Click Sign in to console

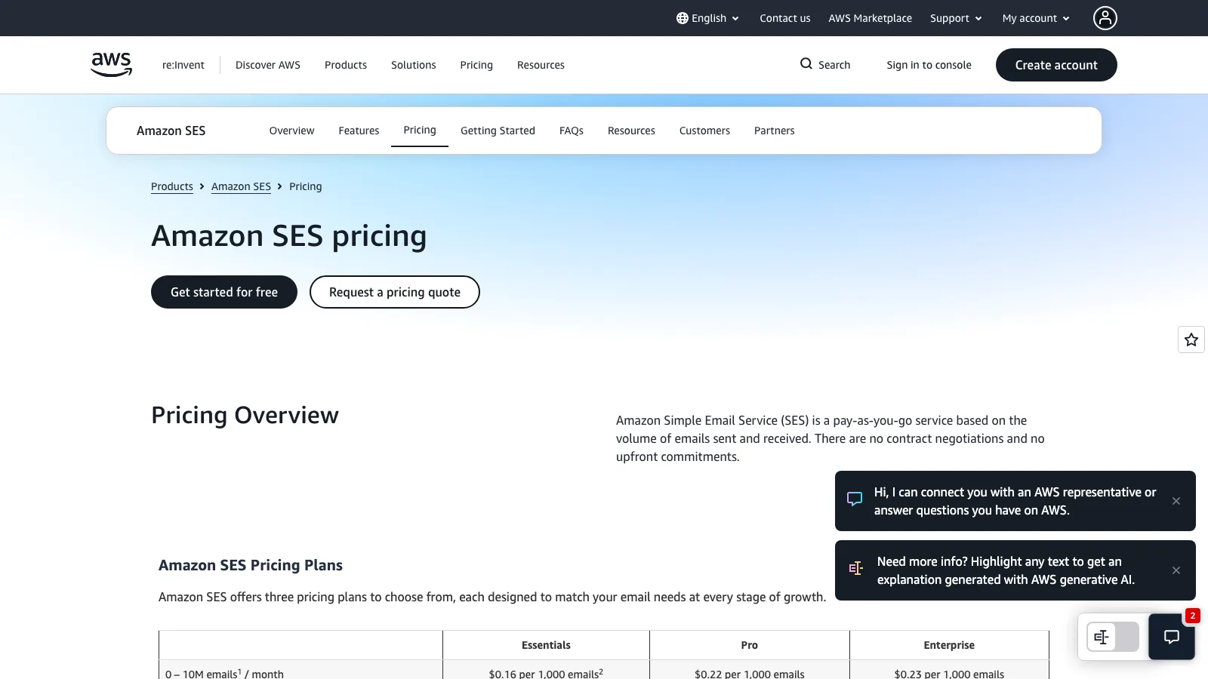(x=929, y=65)
